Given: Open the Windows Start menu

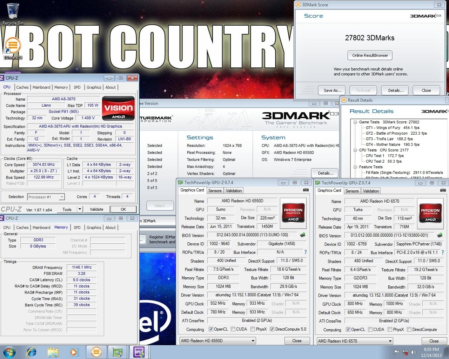Looking at the screenshot, I should point(9,352).
